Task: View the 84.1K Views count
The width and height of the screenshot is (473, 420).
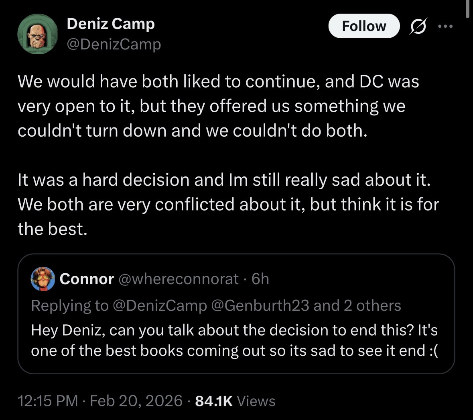Action: [235, 401]
